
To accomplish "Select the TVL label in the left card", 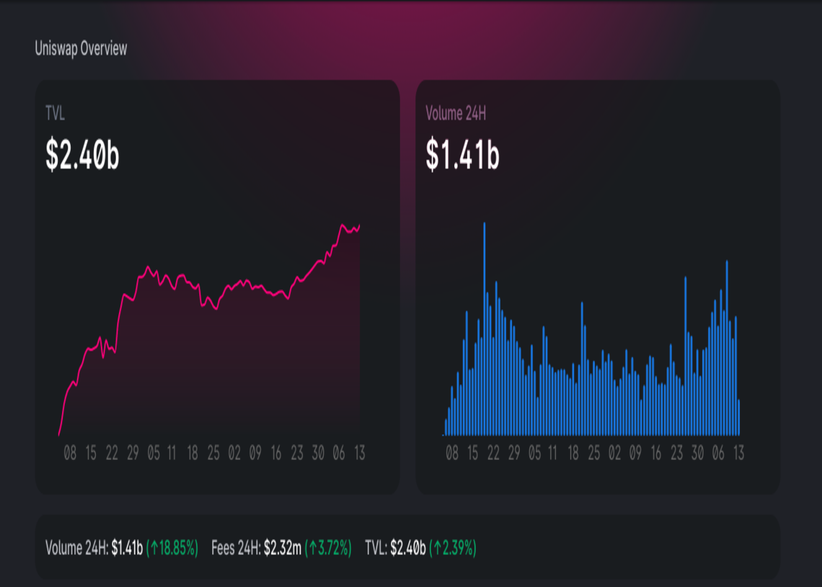I will click(x=55, y=113).
